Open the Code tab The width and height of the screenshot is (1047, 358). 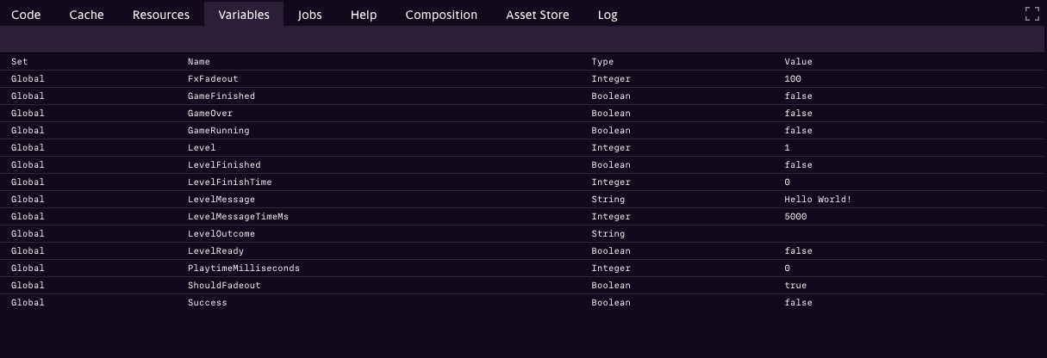point(26,15)
